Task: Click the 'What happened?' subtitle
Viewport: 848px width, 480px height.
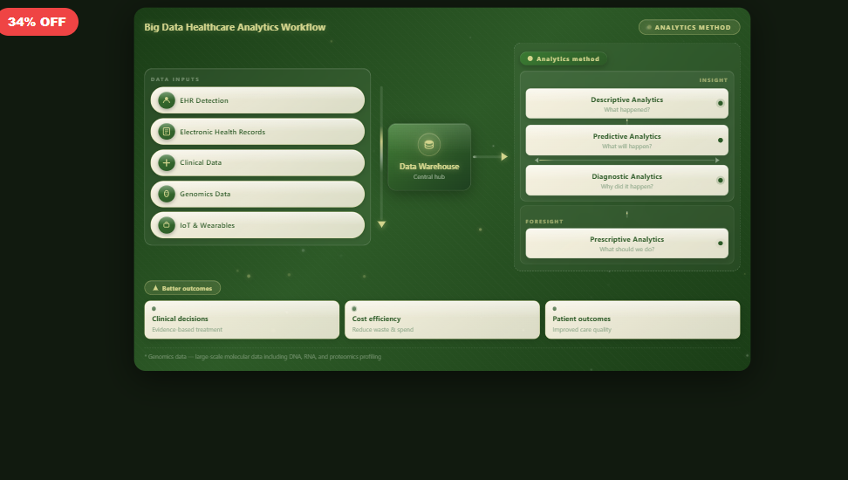Action: [626, 110]
